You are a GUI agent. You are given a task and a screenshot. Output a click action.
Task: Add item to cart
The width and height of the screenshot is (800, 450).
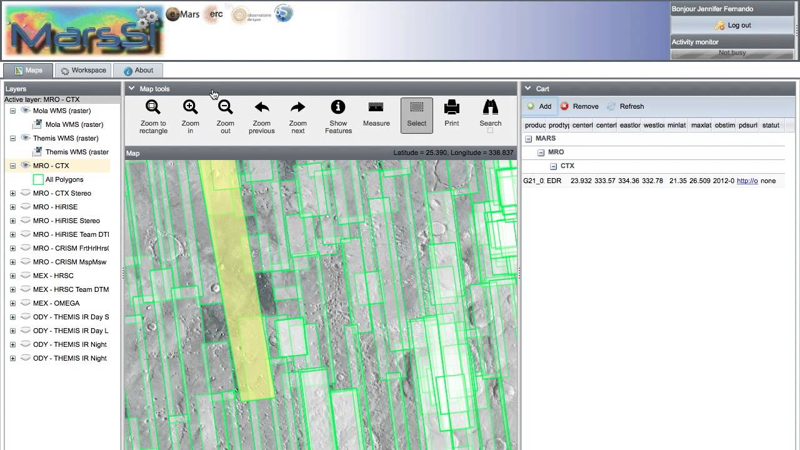click(539, 106)
